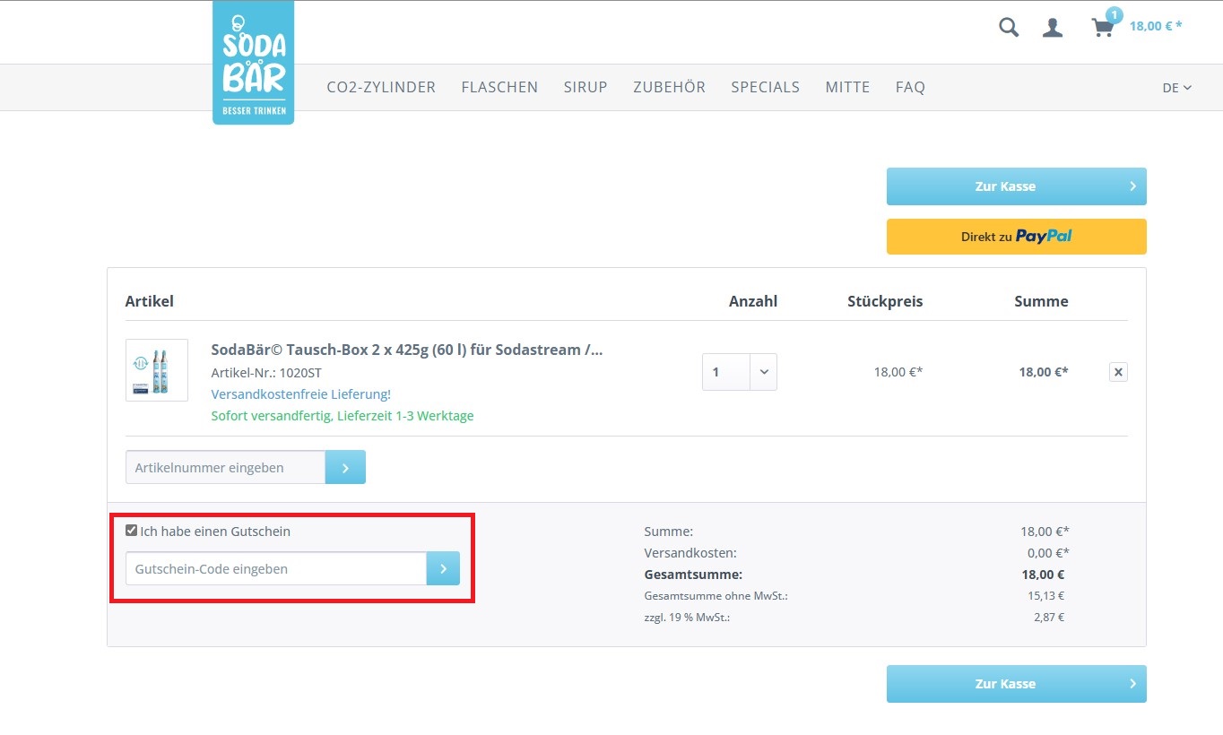Open the user account icon
The width and height of the screenshot is (1223, 735).
click(1053, 28)
